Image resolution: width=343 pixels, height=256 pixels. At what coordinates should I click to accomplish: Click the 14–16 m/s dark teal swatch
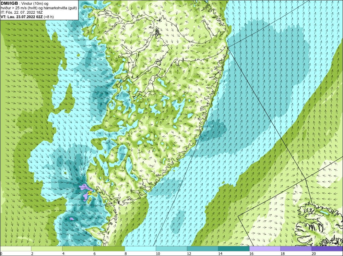point(234,248)
